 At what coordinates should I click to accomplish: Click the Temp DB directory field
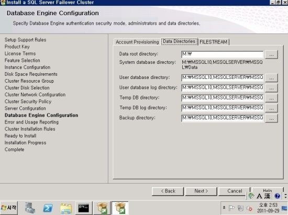pyautogui.click(x=222, y=98)
